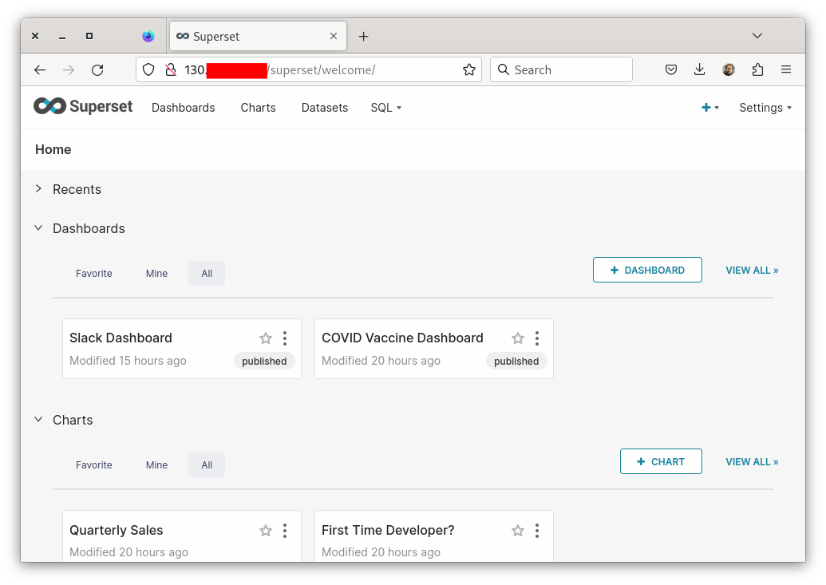
Task: Expand the Recents section
Action: point(38,189)
